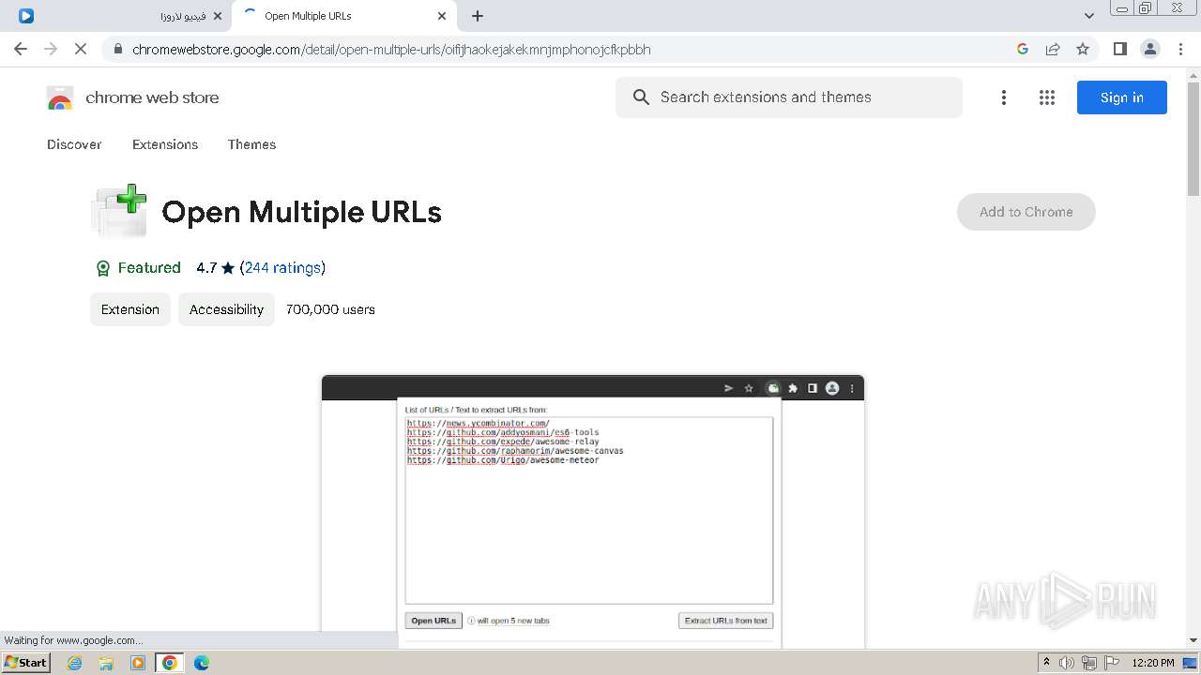Screen dimensions: 1201x675
Task: Click the 700,000 users text
Action: [330, 309]
